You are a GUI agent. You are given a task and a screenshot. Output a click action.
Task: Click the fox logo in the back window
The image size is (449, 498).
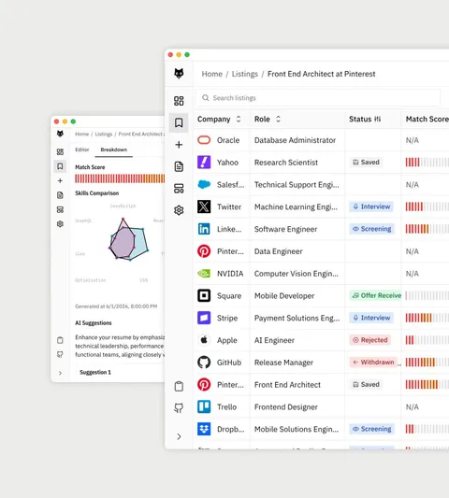[x=60, y=134]
